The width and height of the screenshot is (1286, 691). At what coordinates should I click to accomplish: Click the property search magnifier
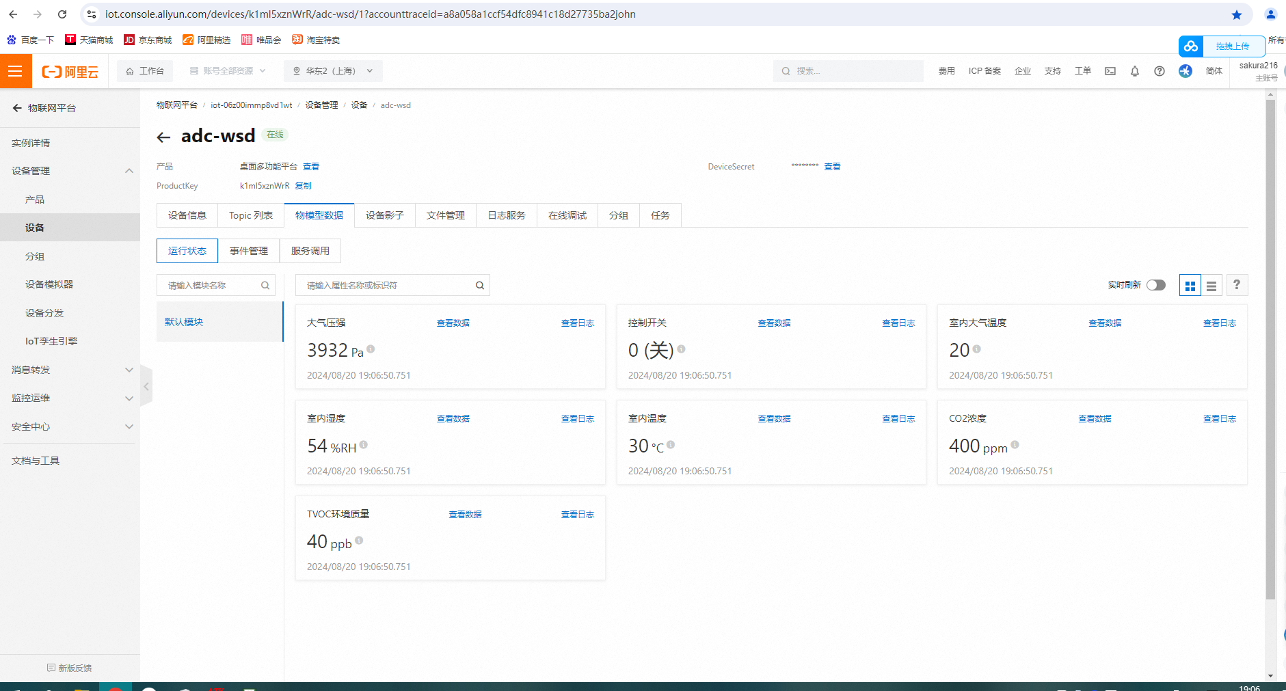[x=480, y=286]
